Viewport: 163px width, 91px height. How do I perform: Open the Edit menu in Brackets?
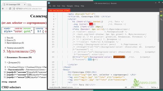54,6
